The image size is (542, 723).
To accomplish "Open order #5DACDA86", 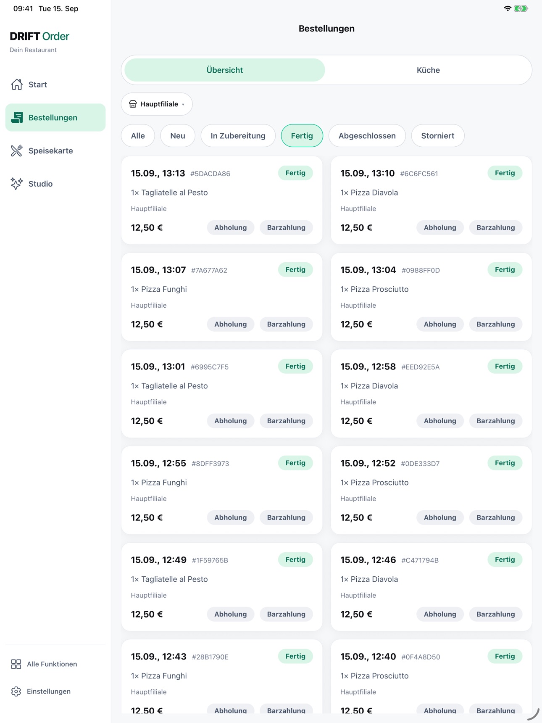I will [x=222, y=201].
